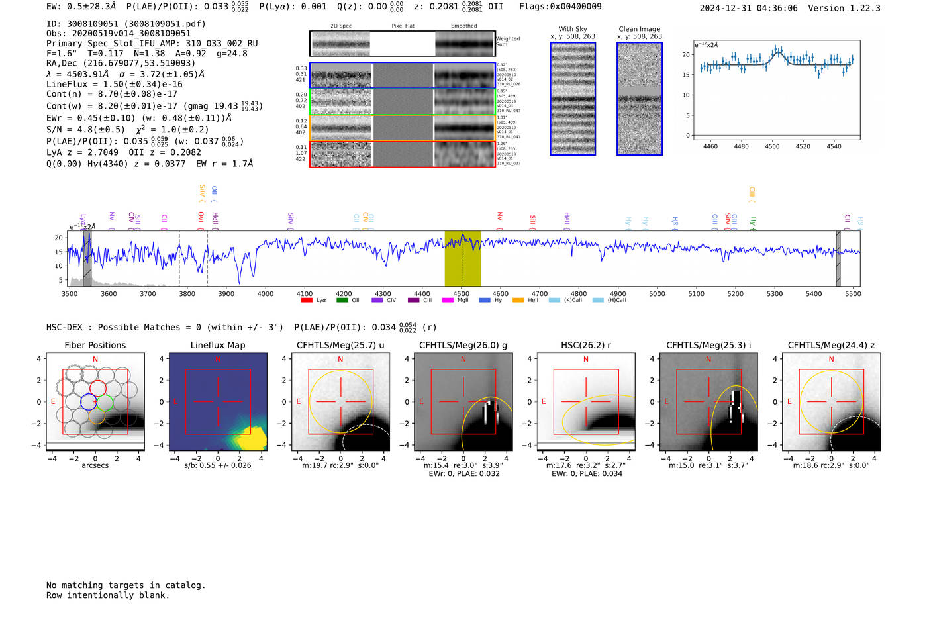Select the green-bordered 2D spectrum row
This screenshot has height=631, width=927.
click(x=403, y=102)
